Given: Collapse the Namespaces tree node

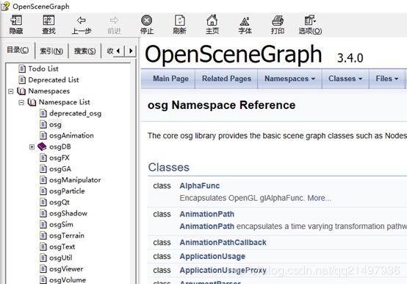Looking at the screenshot, I should pyautogui.click(x=10, y=91).
